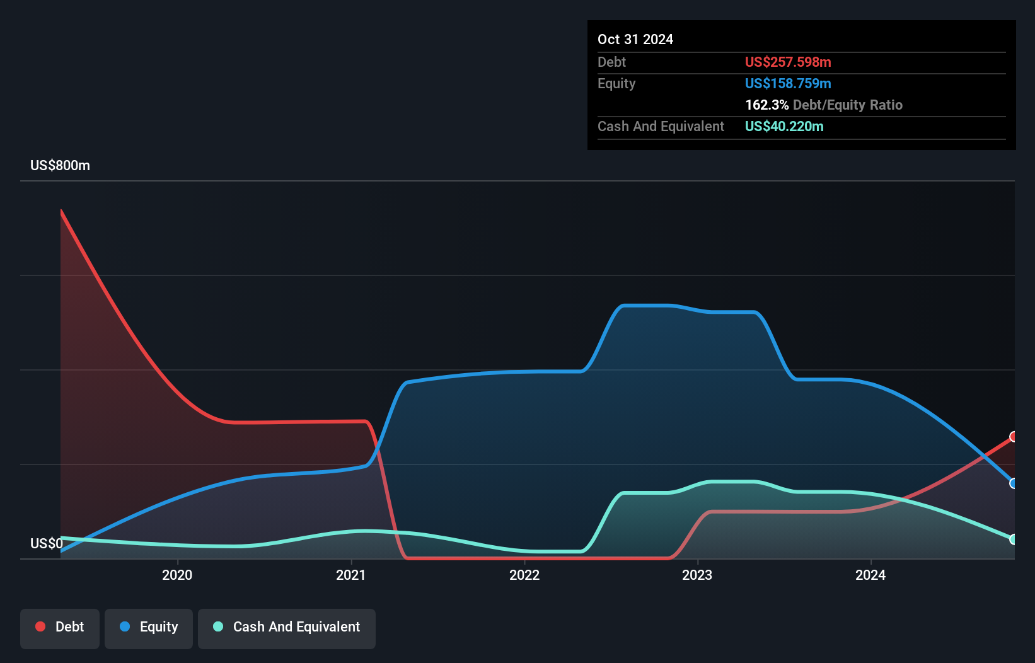Screen dimensions: 1035x663
Task: Toggle the Equity series legend button
Action: (149, 628)
